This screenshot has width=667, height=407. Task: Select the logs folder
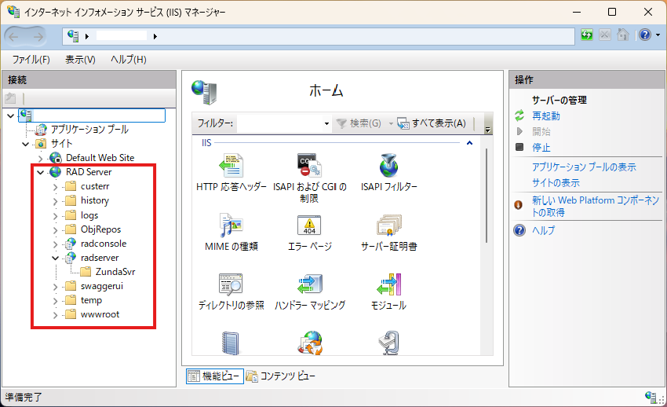89,215
